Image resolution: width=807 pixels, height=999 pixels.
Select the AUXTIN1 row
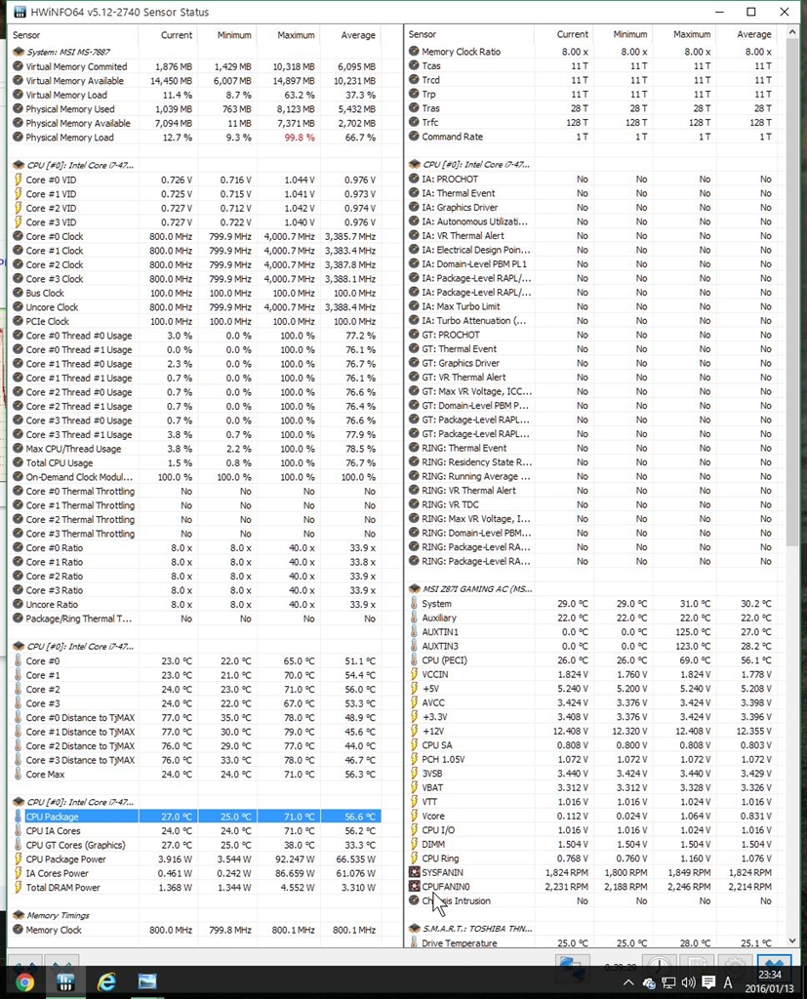[591, 631]
